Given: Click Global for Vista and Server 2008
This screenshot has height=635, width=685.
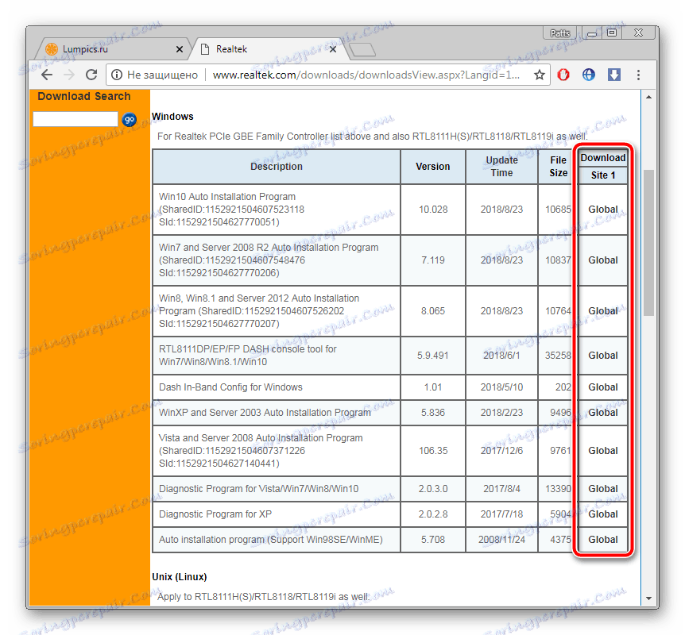Looking at the screenshot, I should [x=603, y=451].
